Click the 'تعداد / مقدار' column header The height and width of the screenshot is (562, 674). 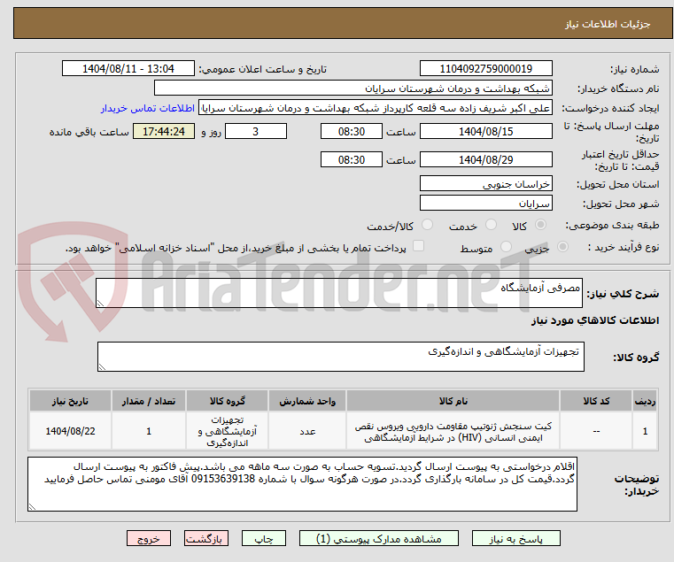point(149,401)
